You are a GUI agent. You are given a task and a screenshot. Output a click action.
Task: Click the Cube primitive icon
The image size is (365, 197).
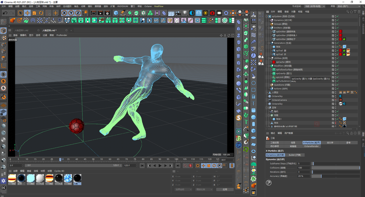coord(116,13)
